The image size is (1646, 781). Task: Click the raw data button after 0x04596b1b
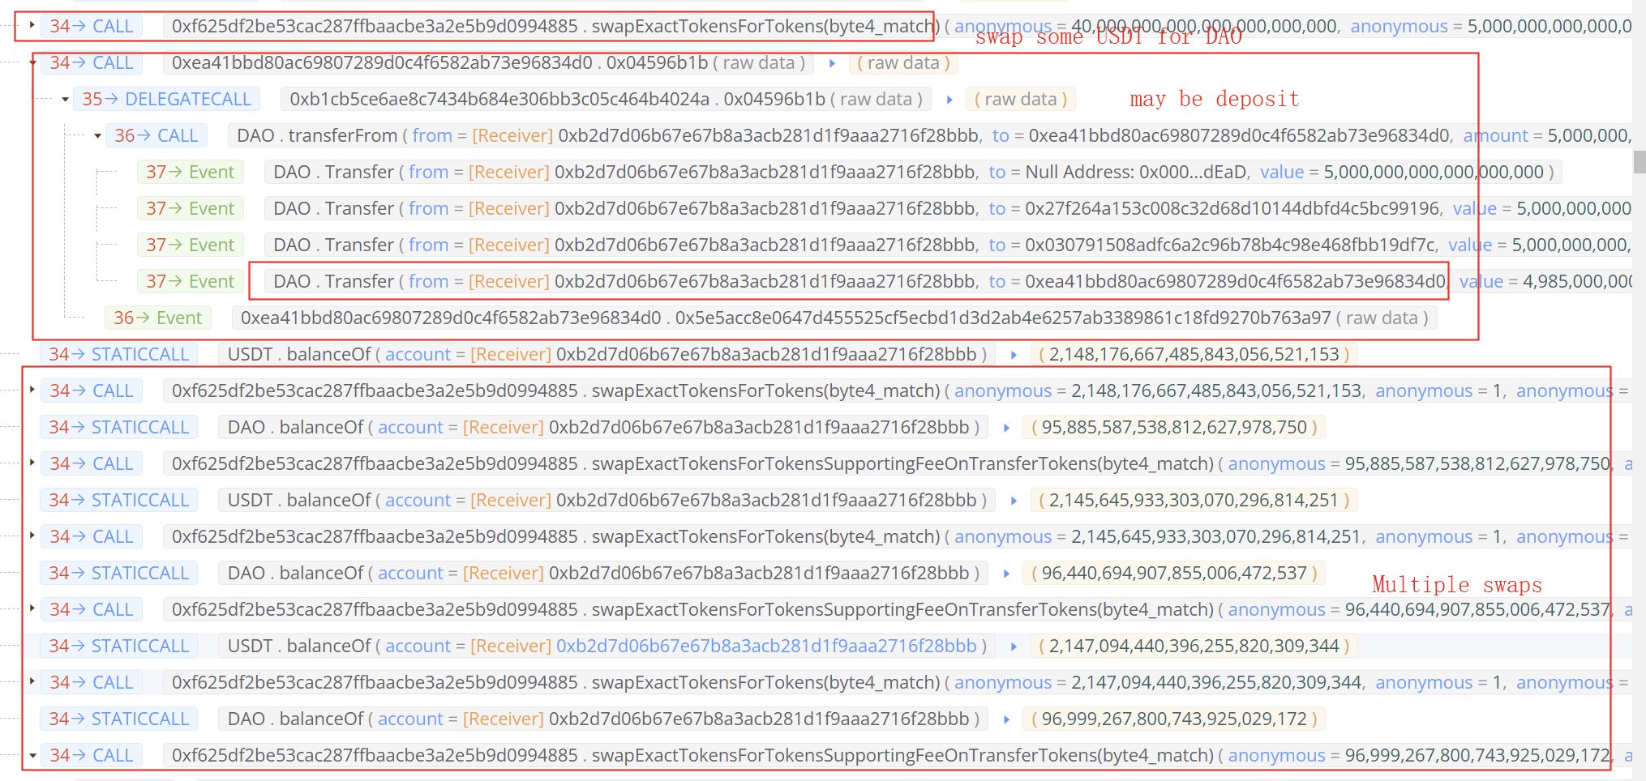pos(761,62)
